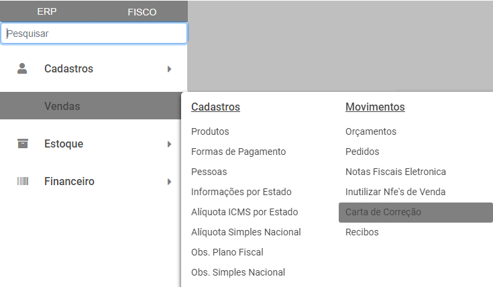Switch to the FISCO tab
The width and height of the screenshot is (493, 287).
142,12
